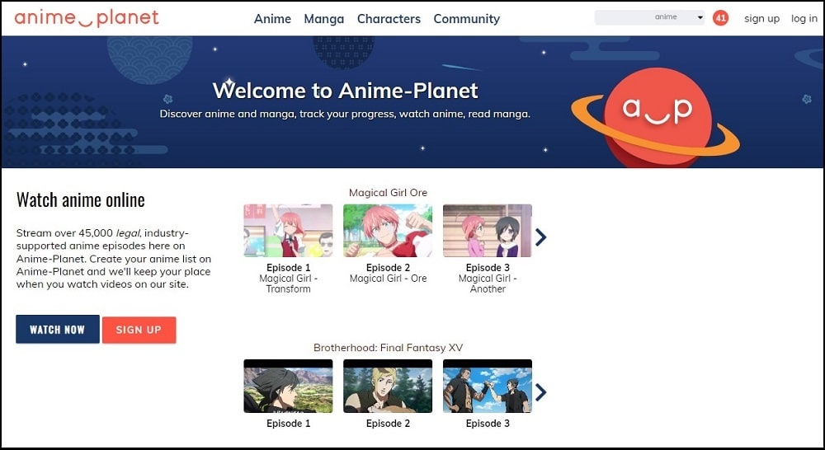
Task: Open Brotherhood Final Fantasy Episode 1 thumbnail
Action: pos(288,386)
